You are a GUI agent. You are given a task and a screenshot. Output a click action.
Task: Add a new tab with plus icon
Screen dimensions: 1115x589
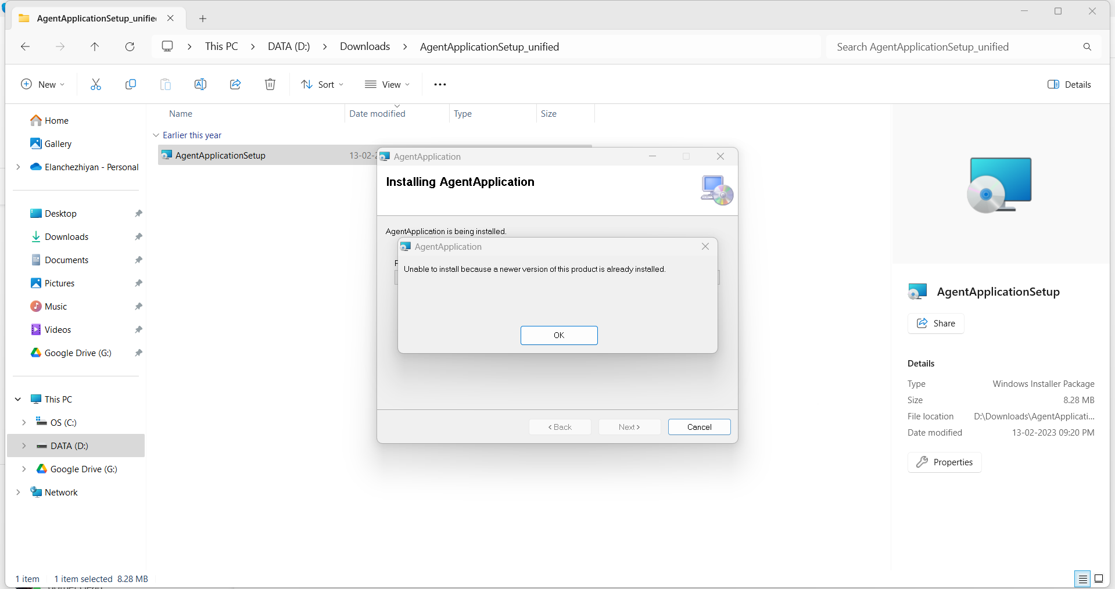203,19
